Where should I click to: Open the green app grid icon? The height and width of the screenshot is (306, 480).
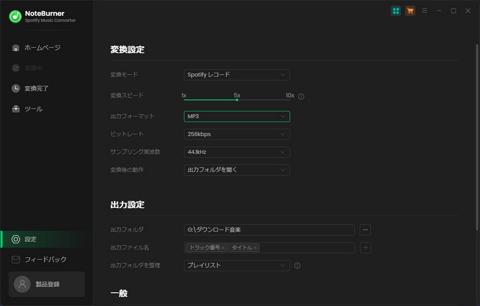coord(396,11)
